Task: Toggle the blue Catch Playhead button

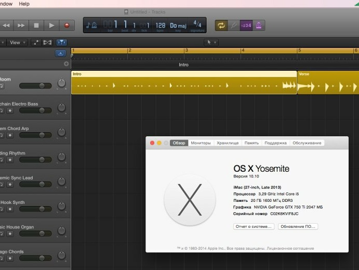Action: click(x=62, y=43)
